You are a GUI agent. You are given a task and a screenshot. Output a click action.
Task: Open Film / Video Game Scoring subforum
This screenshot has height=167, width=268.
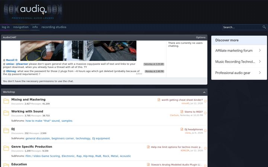coord(43,156)
